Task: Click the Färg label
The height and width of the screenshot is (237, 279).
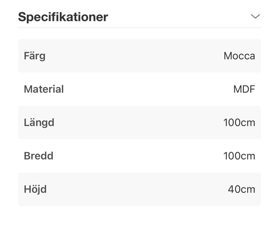Action: [x=35, y=56]
